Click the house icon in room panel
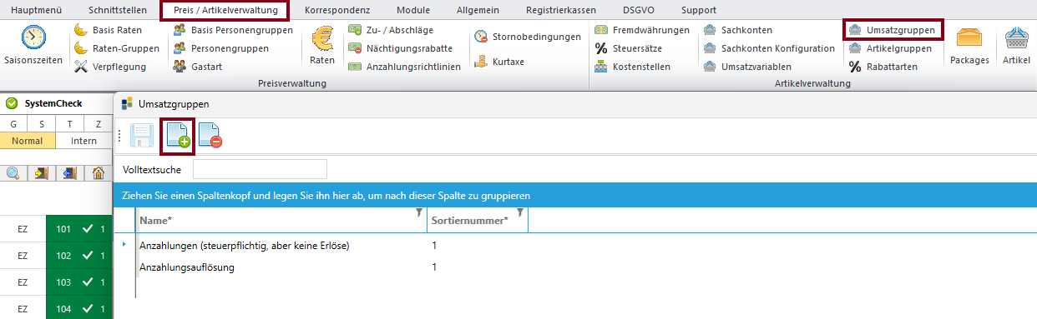The height and width of the screenshot is (319, 1037). click(x=99, y=173)
